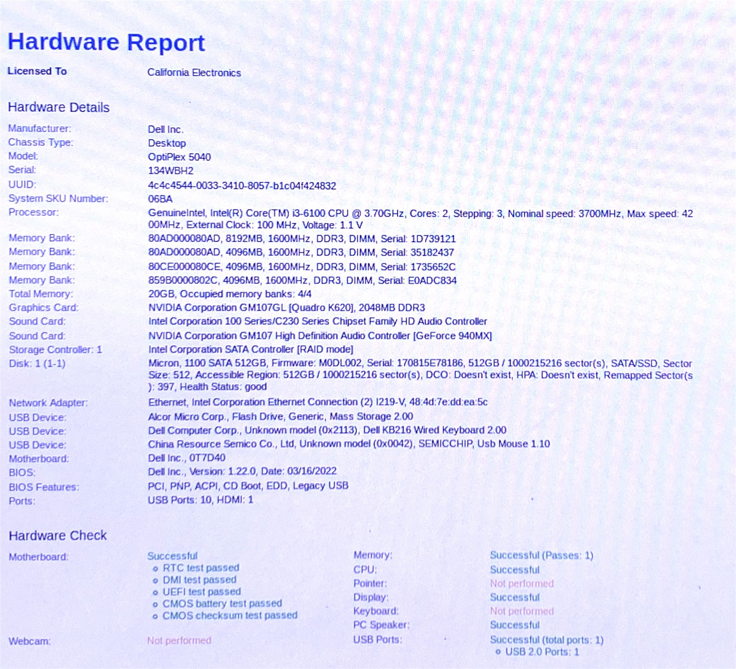Image resolution: width=736 pixels, height=669 pixels.
Task: Click the BIOS version 1.22.0 entry
Action: click(x=242, y=471)
